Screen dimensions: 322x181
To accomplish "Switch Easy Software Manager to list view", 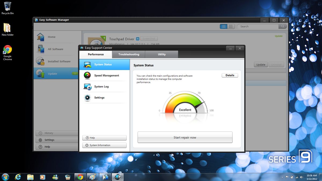I will pyautogui.click(x=223, y=27).
